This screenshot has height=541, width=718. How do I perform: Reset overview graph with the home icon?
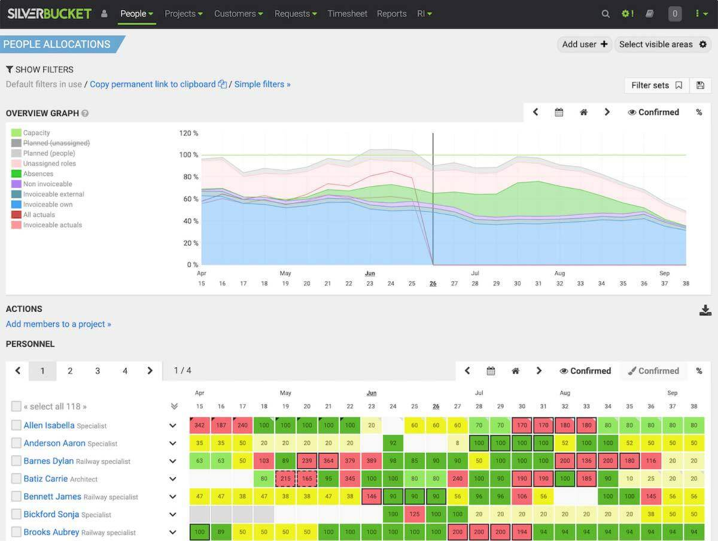583,112
